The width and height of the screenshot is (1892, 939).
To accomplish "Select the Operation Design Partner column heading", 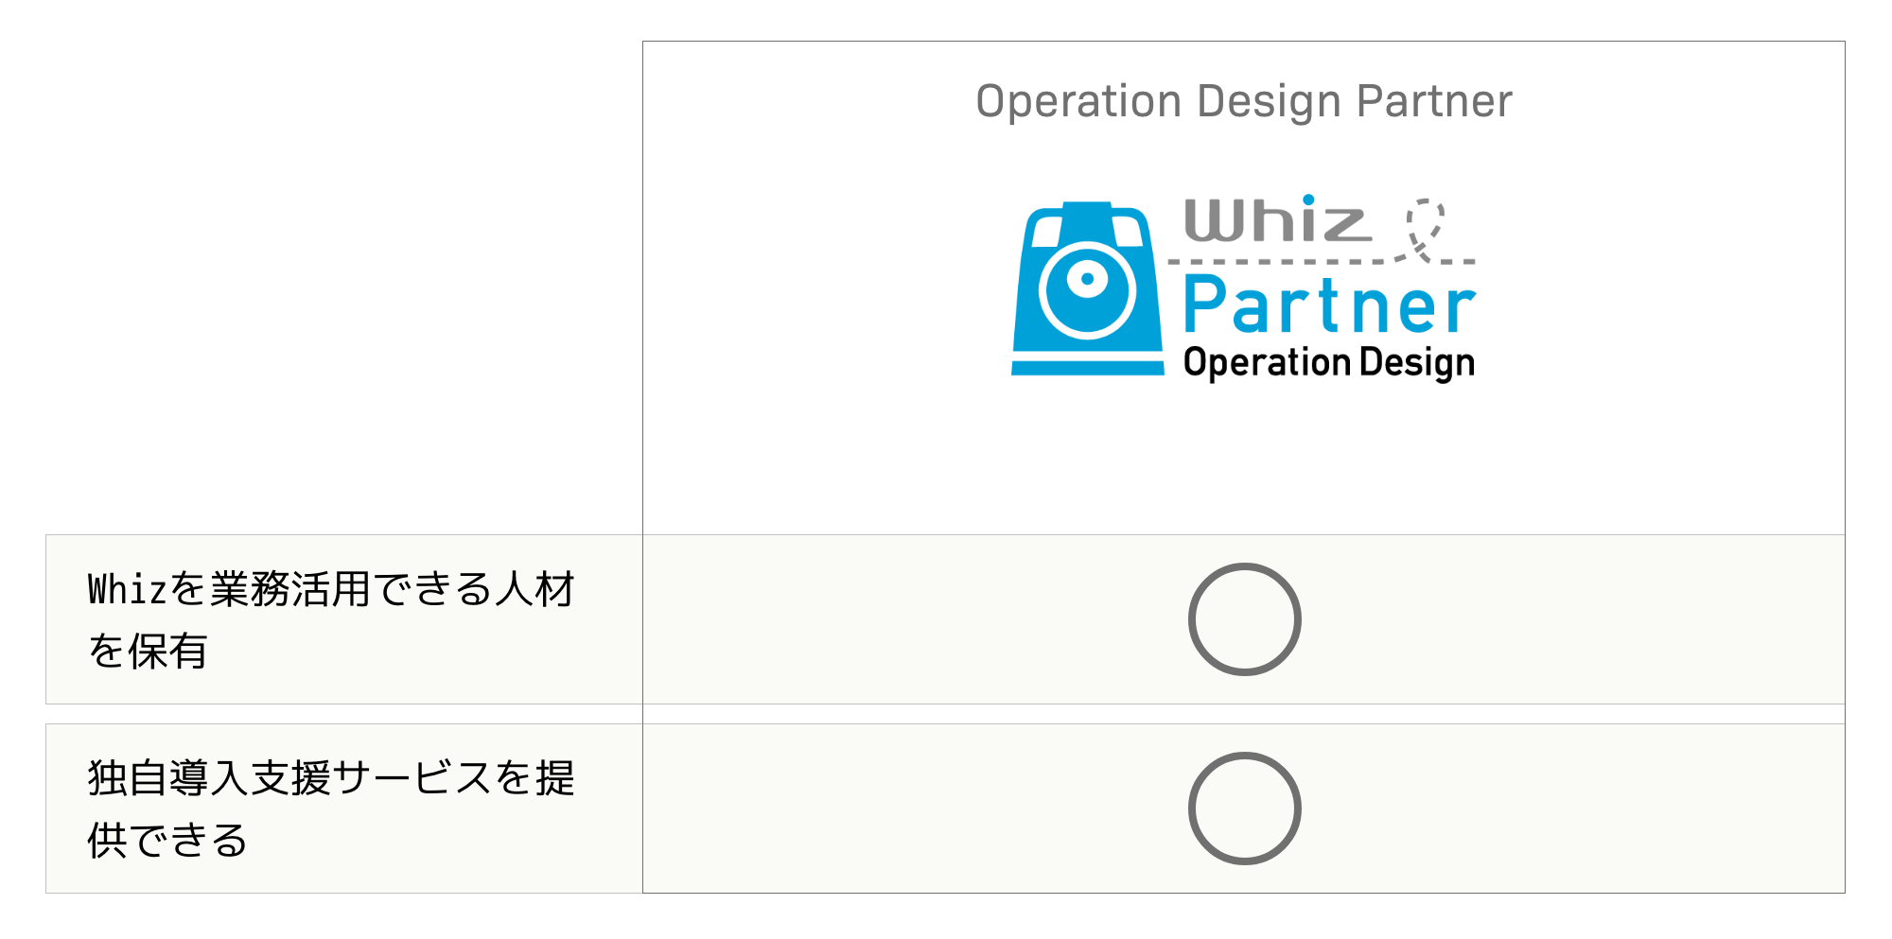I will tap(1244, 101).
